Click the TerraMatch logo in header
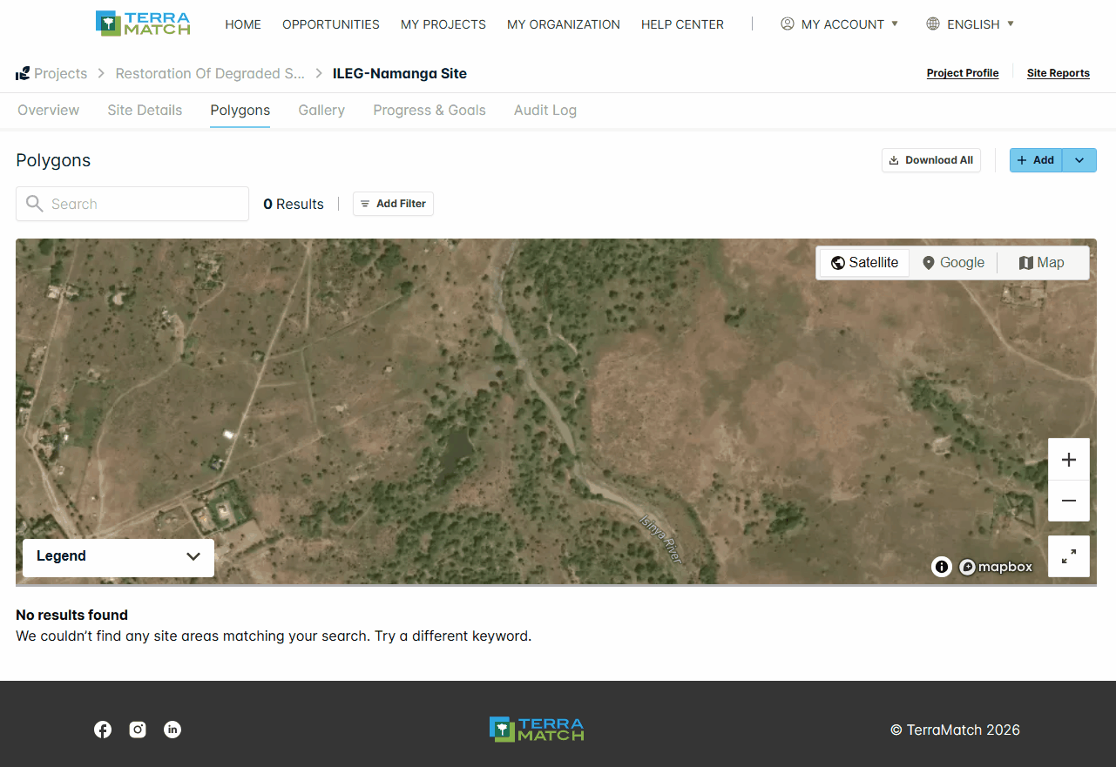Image resolution: width=1116 pixels, height=767 pixels. tap(143, 24)
